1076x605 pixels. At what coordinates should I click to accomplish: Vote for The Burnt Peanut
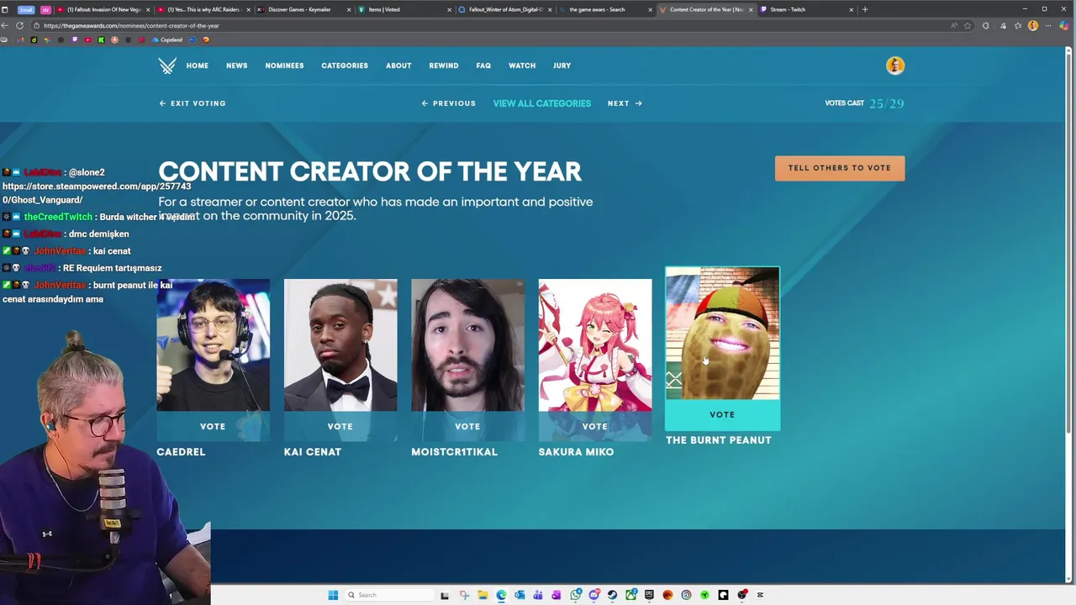[722, 415]
